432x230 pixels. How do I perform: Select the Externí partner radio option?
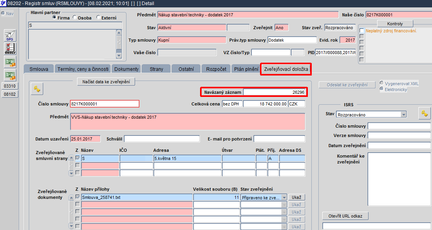click(x=98, y=18)
